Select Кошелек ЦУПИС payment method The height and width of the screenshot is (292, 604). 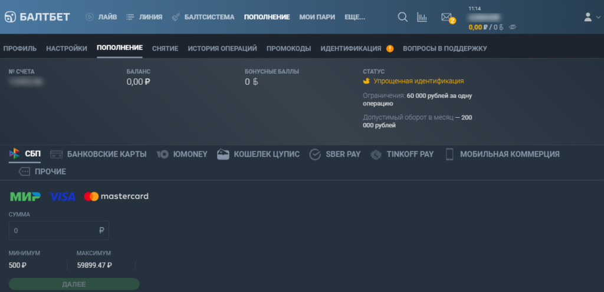[267, 154]
